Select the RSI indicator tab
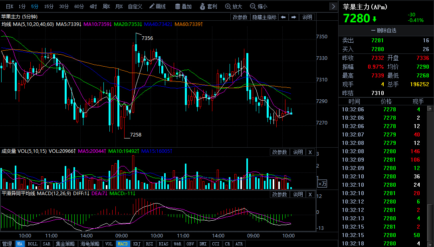Viewport: 434px width, 247px height. coord(149,244)
